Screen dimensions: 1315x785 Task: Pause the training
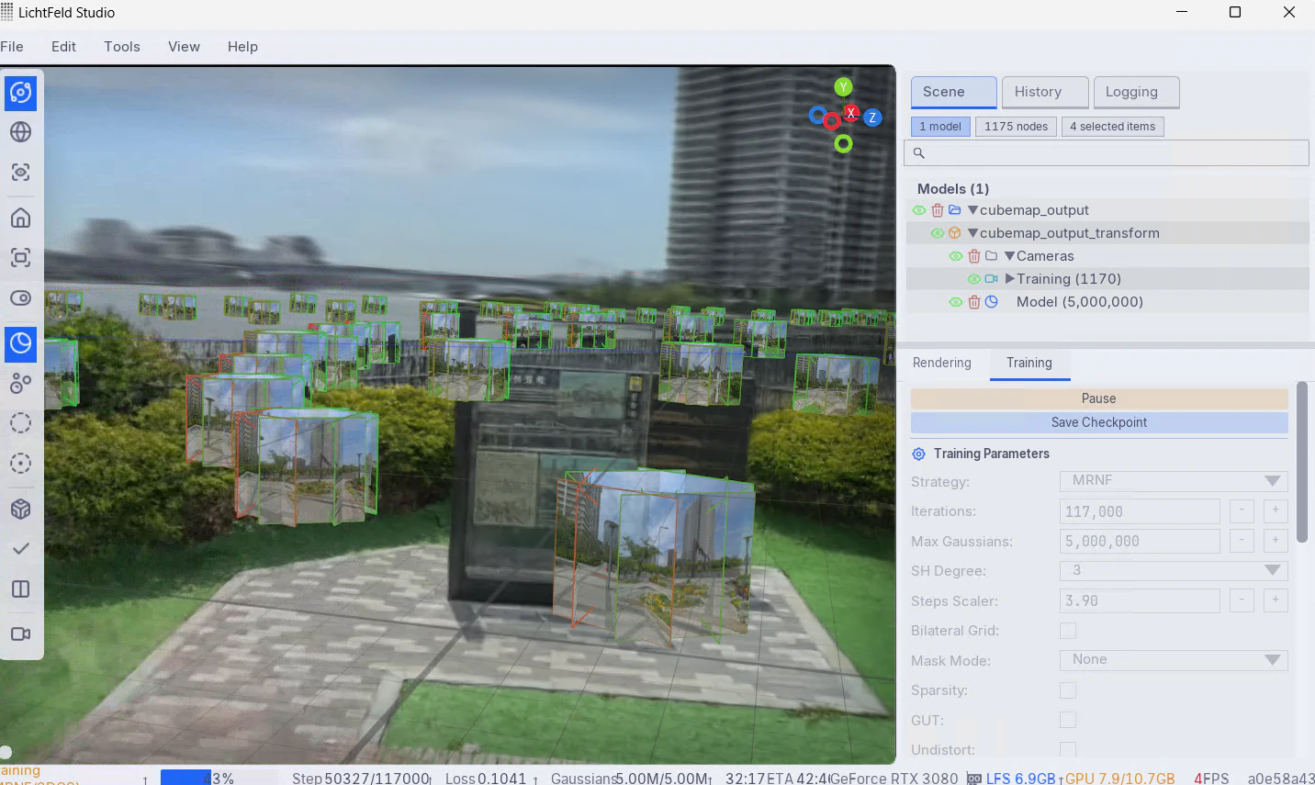pyautogui.click(x=1099, y=398)
